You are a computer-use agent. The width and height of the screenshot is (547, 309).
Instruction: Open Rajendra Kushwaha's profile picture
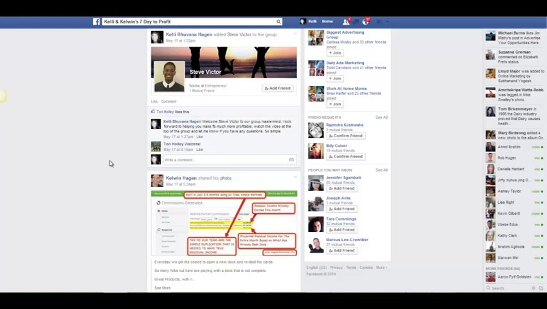point(316,130)
